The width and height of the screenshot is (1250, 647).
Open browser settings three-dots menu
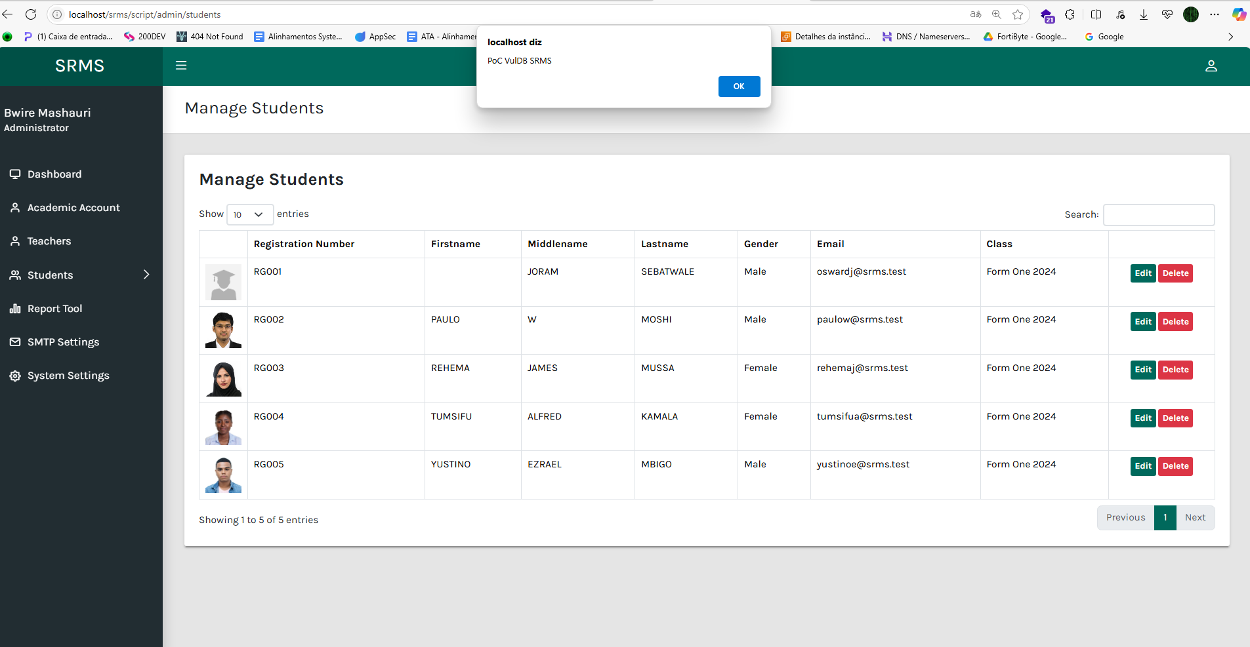[x=1215, y=14]
